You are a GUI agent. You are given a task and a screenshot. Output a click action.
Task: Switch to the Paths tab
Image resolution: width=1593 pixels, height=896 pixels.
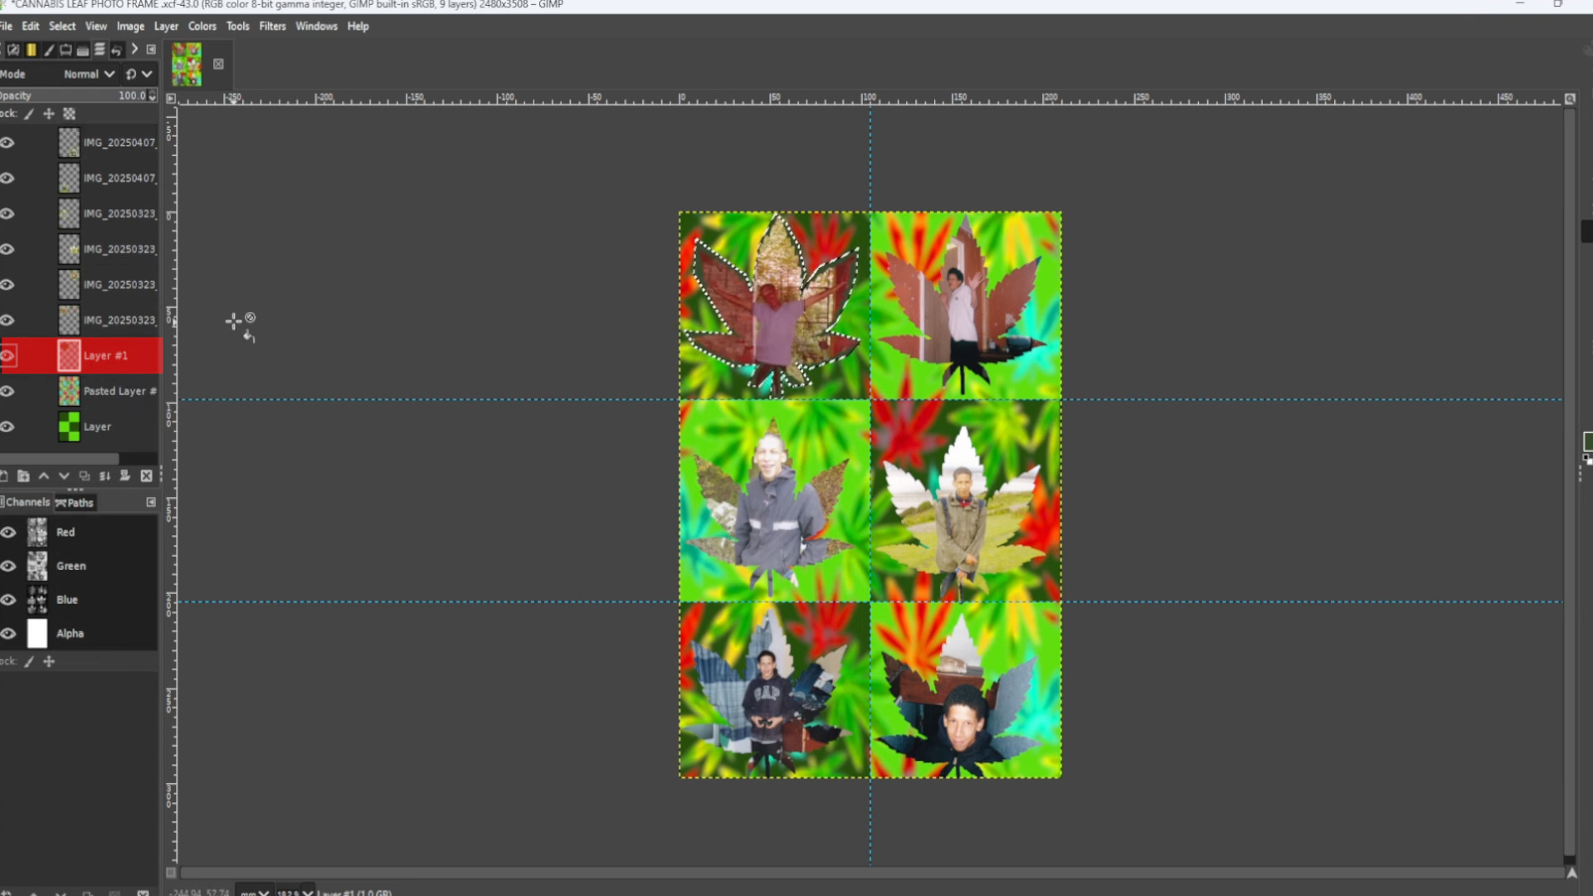coord(75,503)
